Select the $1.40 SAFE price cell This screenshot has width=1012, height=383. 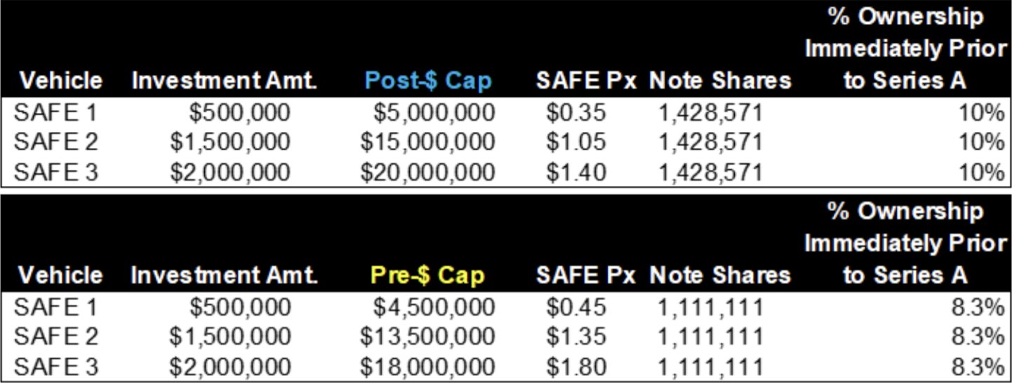coord(575,171)
